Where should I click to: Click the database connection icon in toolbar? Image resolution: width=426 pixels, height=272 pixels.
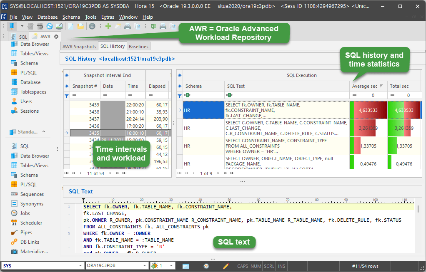[12, 26]
